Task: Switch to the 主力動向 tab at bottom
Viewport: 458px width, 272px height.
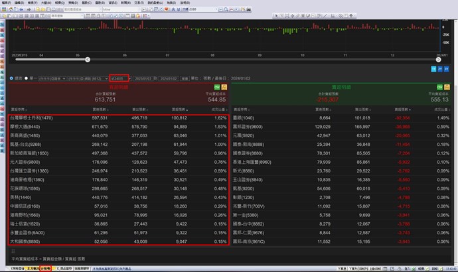Action: (32, 269)
